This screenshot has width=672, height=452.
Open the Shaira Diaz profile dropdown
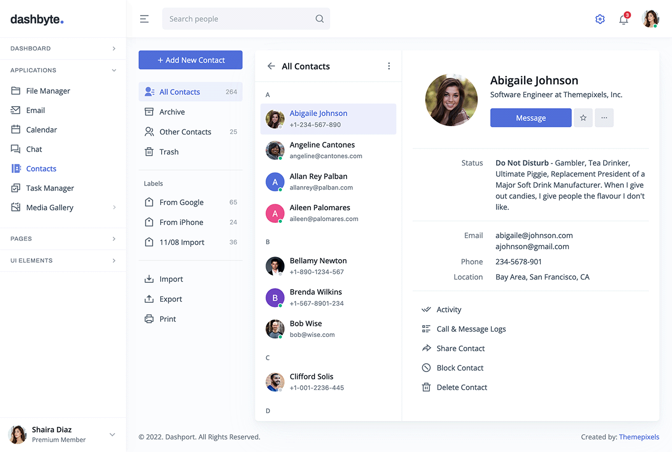112,435
